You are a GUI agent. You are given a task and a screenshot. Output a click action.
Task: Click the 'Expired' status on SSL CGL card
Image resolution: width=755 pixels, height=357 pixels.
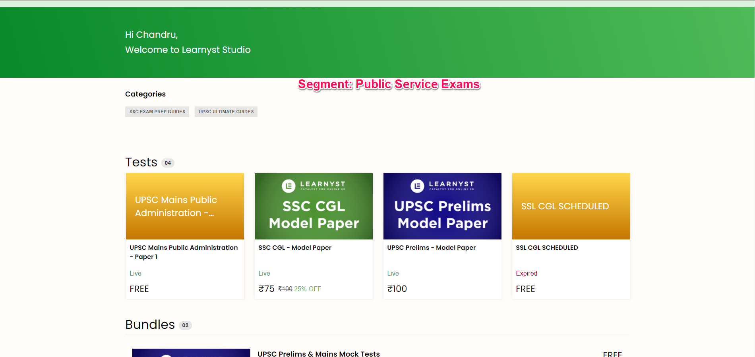coord(527,273)
